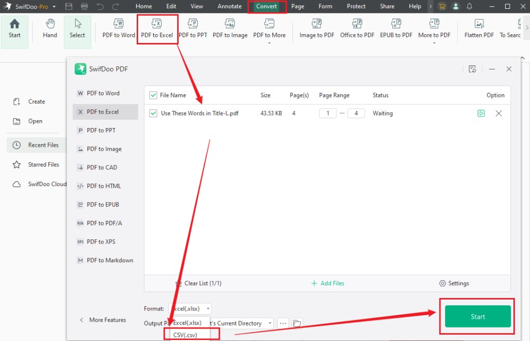Select PDF to PPT in converter sidebar
The image size is (530, 341).
pos(106,131)
